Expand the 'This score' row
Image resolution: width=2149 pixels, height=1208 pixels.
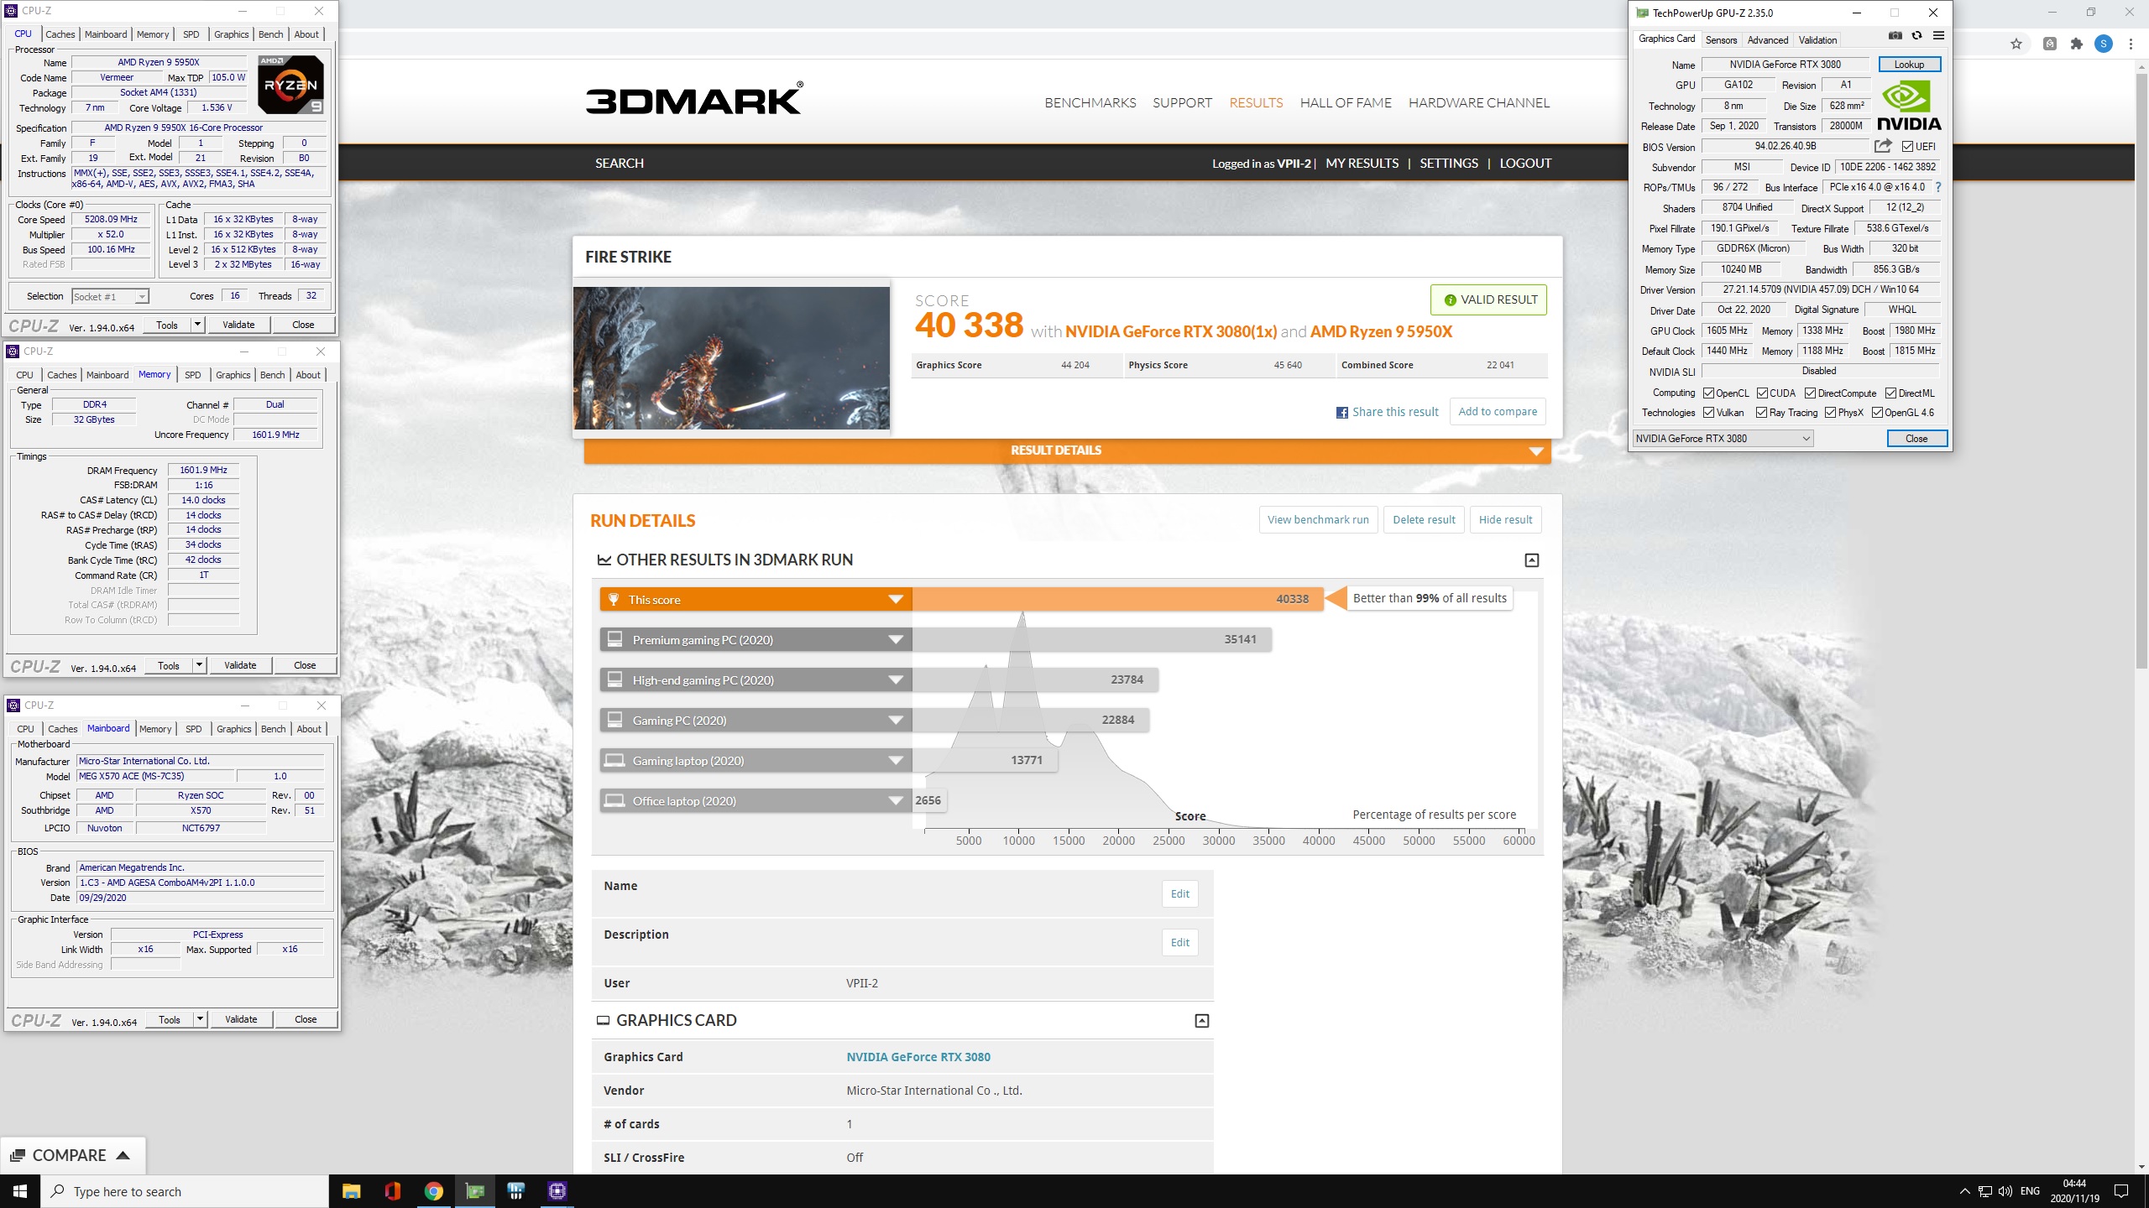pyautogui.click(x=756, y=600)
